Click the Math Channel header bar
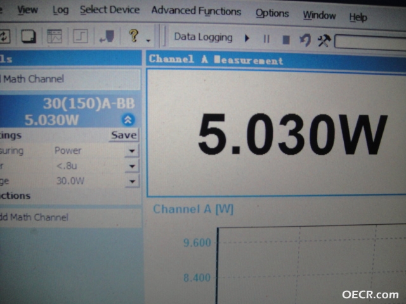 [70, 79]
